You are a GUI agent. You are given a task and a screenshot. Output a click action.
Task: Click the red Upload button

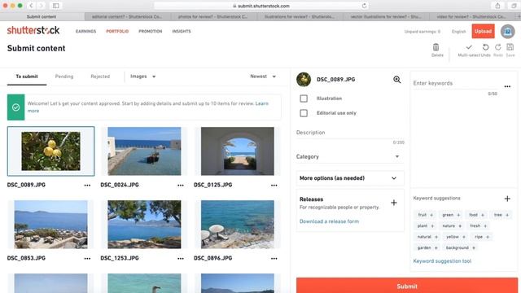click(483, 31)
